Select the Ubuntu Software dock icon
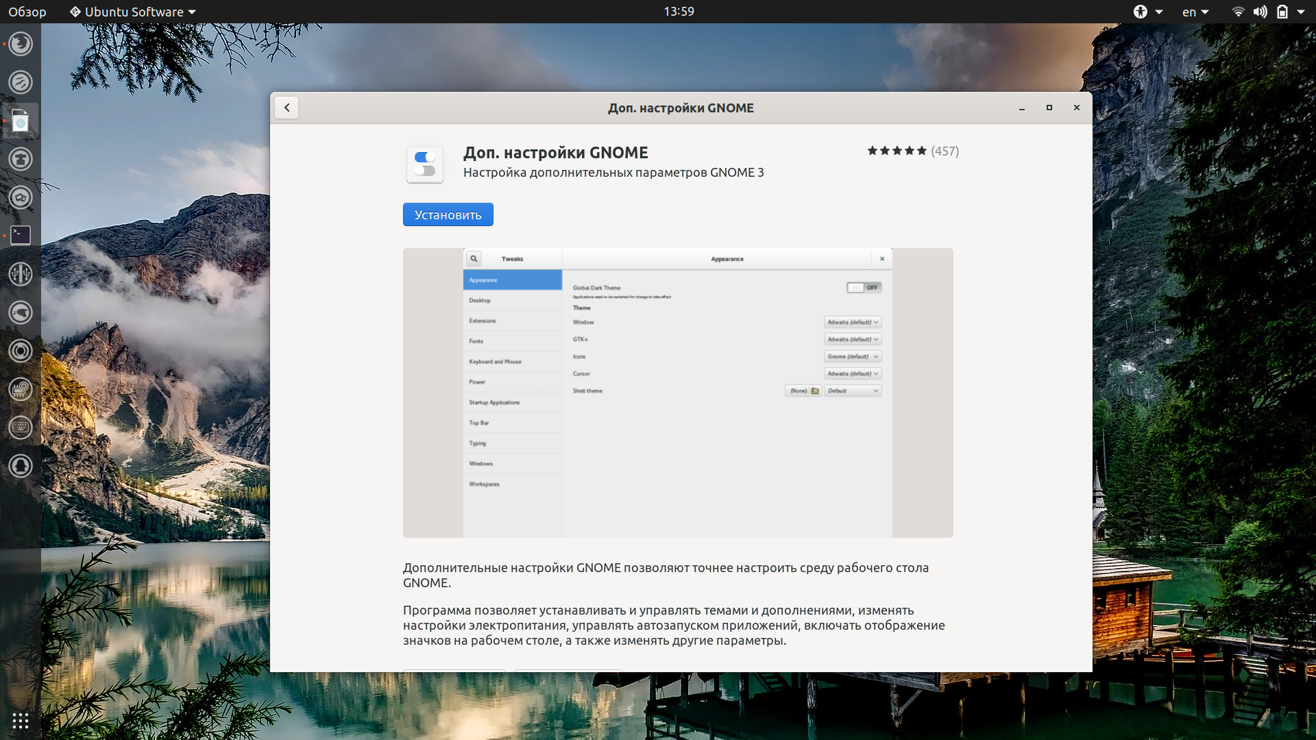 click(x=21, y=121)
